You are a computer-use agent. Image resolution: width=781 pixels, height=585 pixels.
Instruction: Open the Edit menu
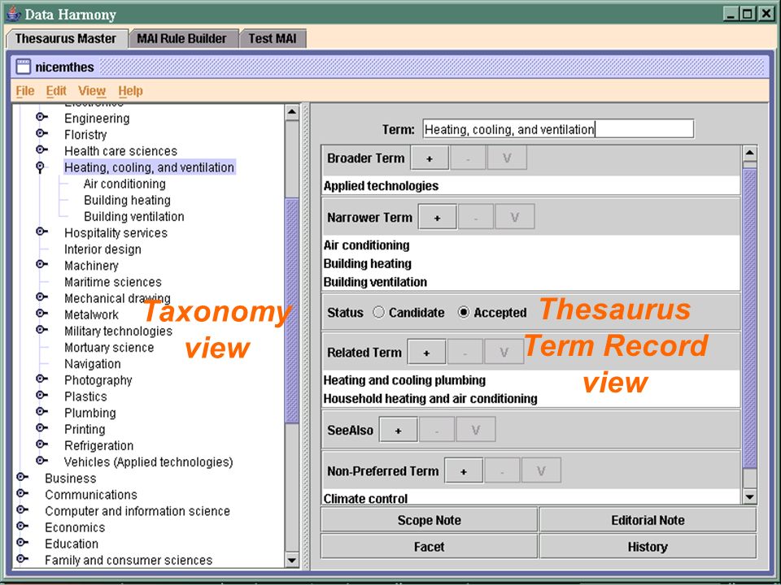click(x=56, y=91)
